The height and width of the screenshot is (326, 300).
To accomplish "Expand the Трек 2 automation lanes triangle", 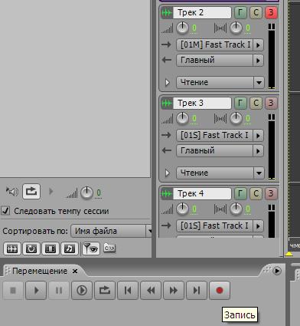I will tap(168, 82).
